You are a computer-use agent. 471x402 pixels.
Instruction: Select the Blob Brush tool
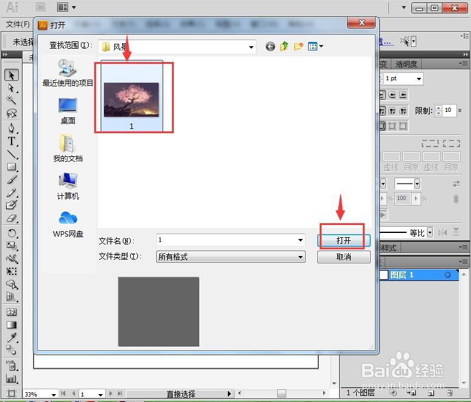12,205
